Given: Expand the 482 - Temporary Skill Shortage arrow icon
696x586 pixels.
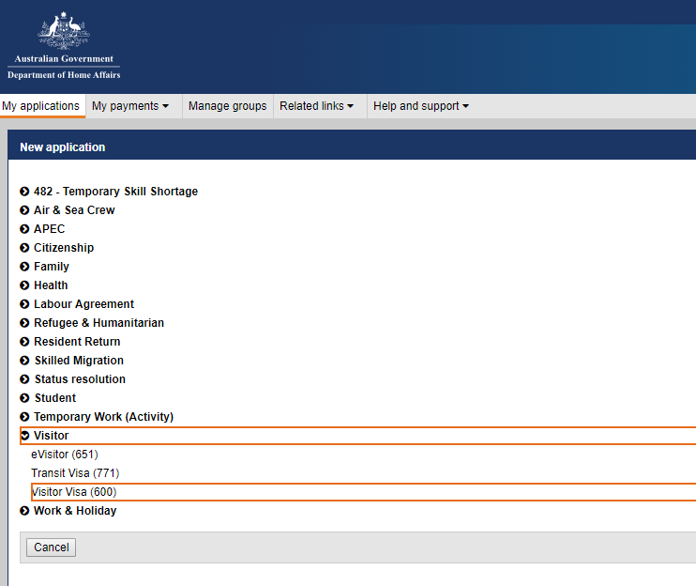Looking at the screenshot, I should [25, 192].
